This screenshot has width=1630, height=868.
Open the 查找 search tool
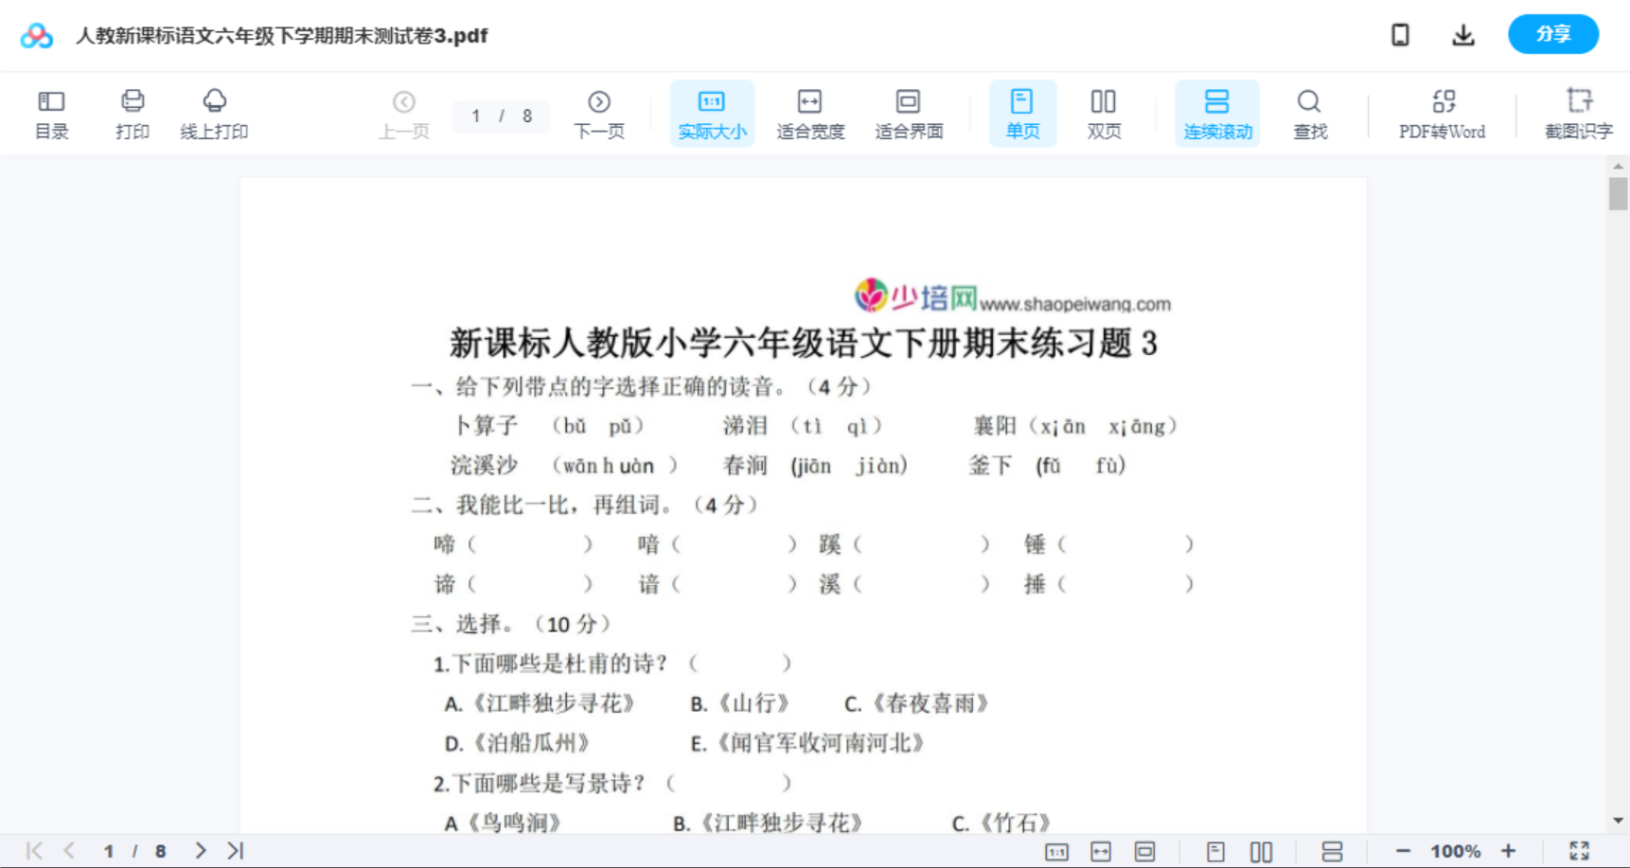(x=1309, y=113)
